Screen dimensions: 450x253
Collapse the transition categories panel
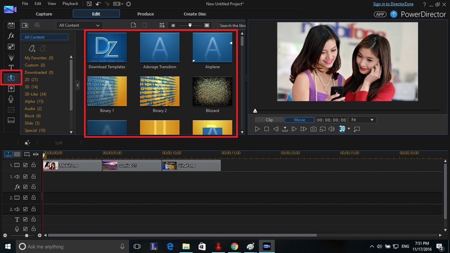coord(78,85)
